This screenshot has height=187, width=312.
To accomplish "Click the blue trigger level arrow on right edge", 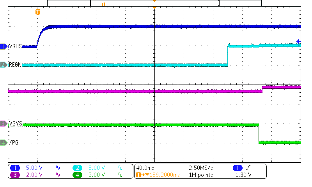I will (x=298, y=42).
